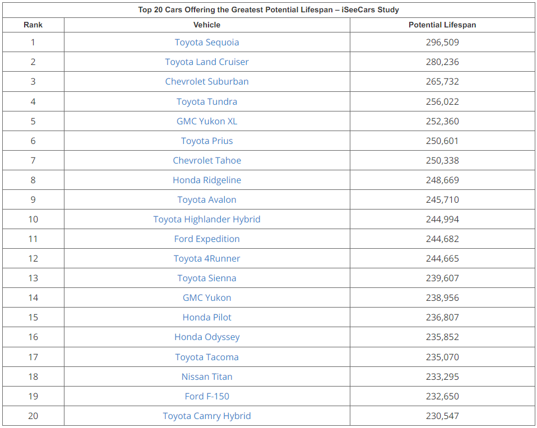Select the lifespan value 235,070
The image size is (537, 428).
(x=442, y=357)
